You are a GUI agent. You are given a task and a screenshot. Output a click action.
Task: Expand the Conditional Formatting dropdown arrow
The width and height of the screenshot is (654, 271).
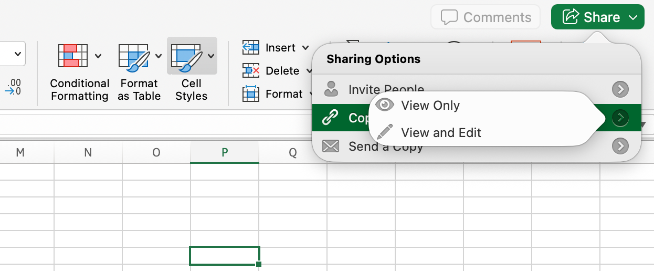[x=98, y=56]
